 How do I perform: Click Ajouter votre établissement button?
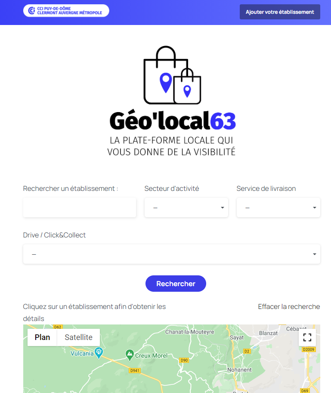pos(280,12)
